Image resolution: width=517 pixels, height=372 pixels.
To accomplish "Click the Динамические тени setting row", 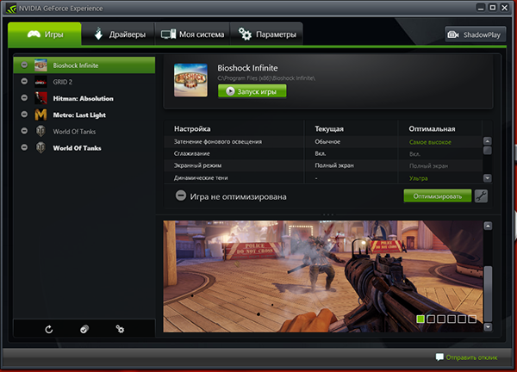I will [323, 177].
